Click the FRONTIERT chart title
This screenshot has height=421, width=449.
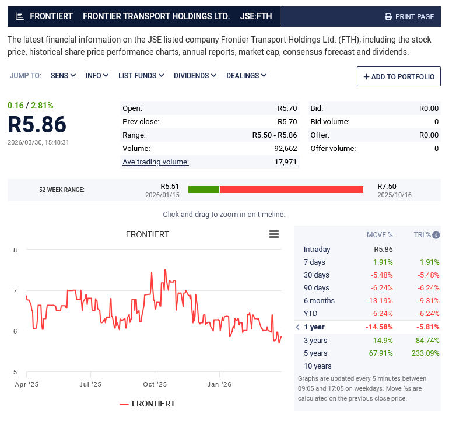(148, 234)
